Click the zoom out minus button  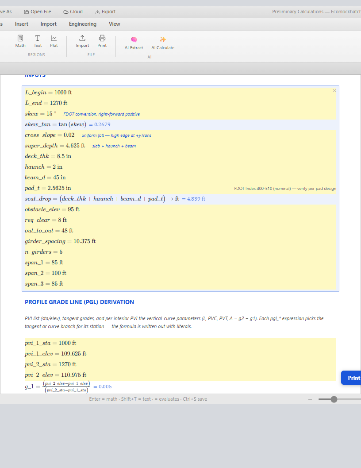coord(310,399)
